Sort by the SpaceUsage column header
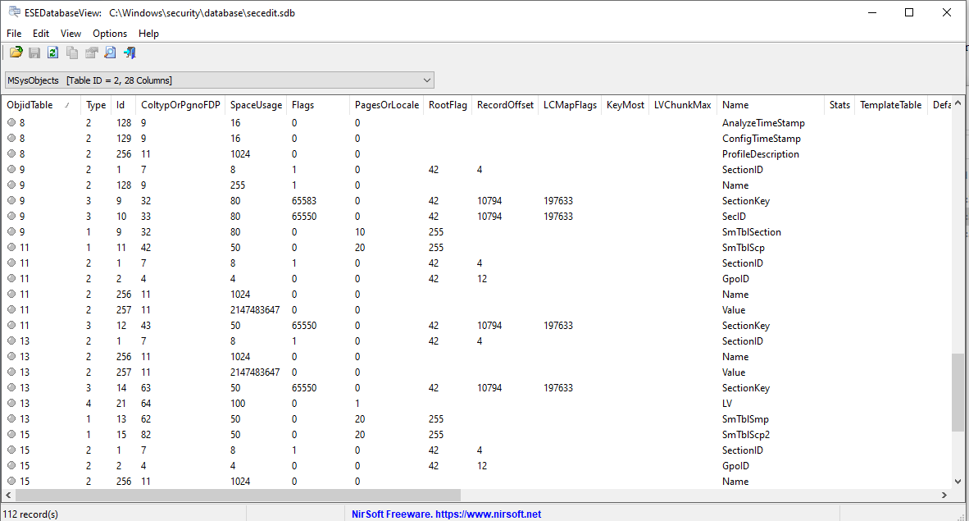The image size is (969, 521). (x=256, y=105)
